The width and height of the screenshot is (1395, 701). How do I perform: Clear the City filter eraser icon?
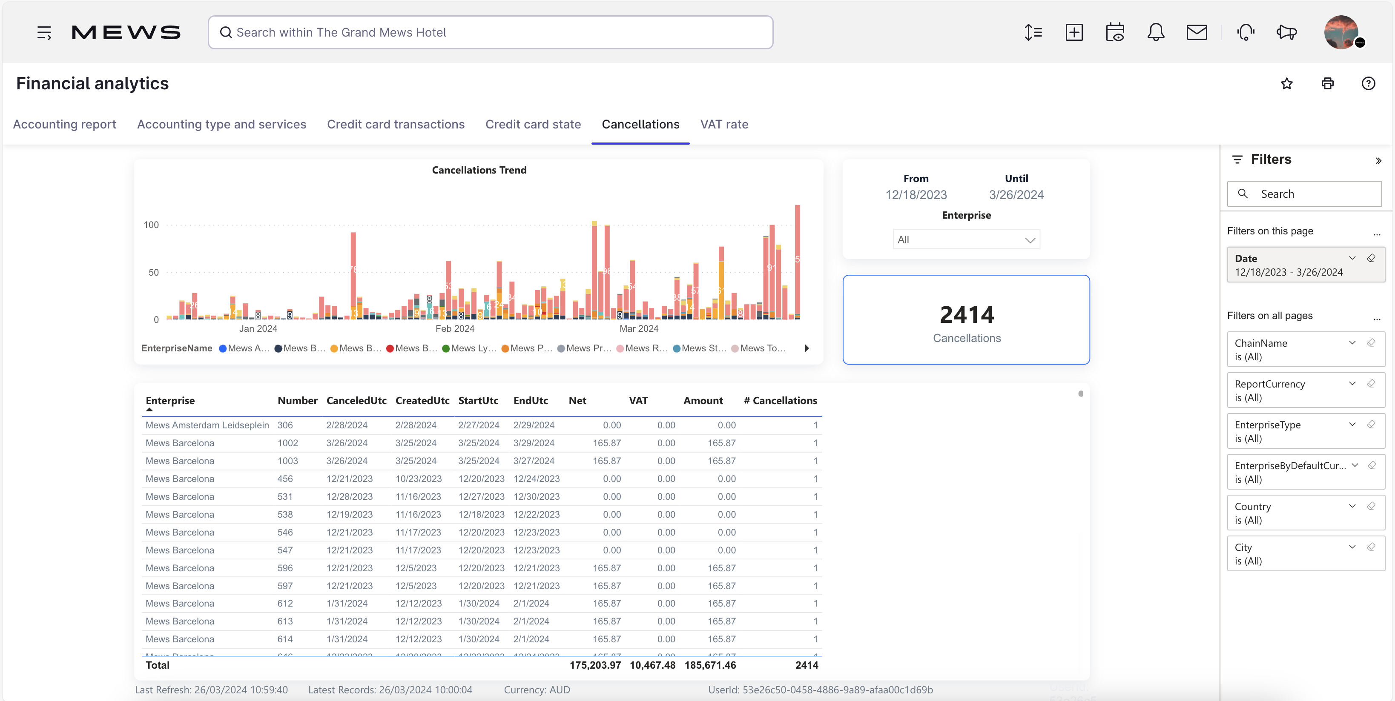point(1371,547)
